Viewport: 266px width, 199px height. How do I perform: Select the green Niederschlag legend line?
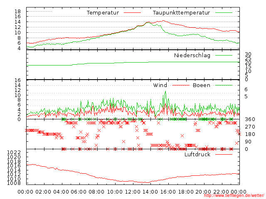[224, 55]
